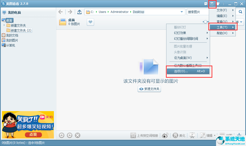
Task: Share to Weibo
Action: 165,135
